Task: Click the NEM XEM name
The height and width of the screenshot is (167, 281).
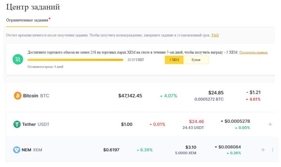Action: tap(32, 150)
